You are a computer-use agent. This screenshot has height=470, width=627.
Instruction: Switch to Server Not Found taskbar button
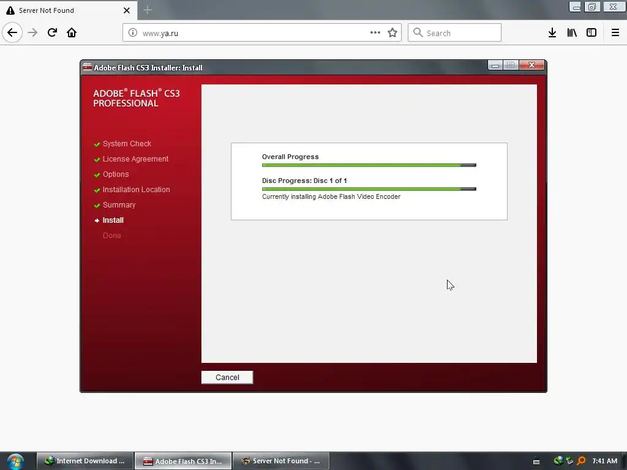point(281,461)
